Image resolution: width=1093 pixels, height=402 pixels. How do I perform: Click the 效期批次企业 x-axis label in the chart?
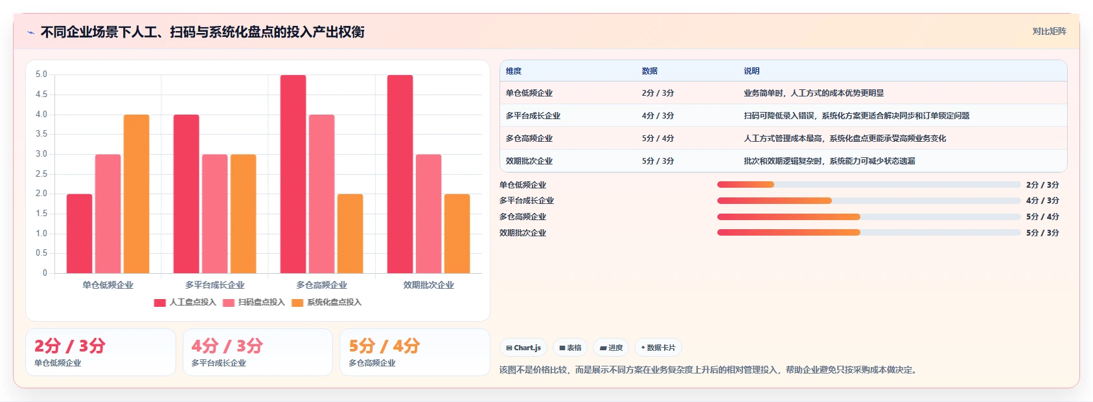(429, 285)
